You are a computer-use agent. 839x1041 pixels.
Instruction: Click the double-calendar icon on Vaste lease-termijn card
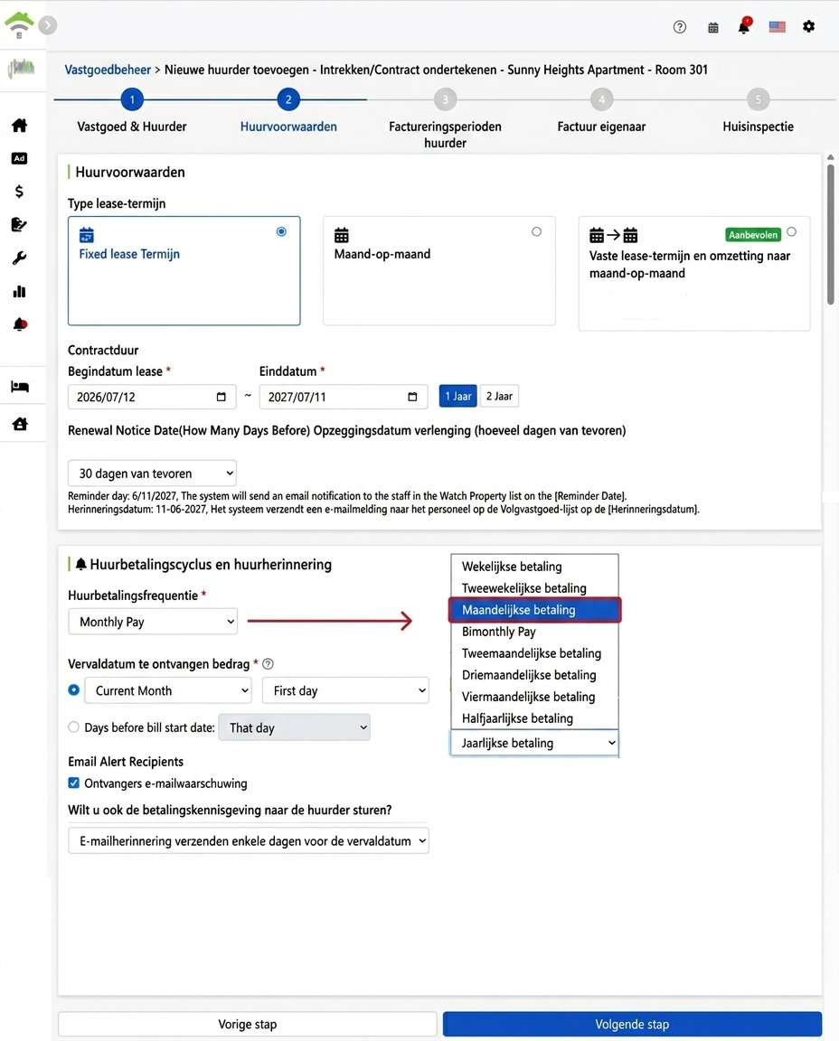[613, 235]
